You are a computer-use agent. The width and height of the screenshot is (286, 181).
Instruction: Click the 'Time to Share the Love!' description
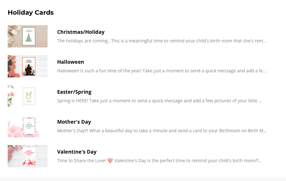tap(81, 161)
